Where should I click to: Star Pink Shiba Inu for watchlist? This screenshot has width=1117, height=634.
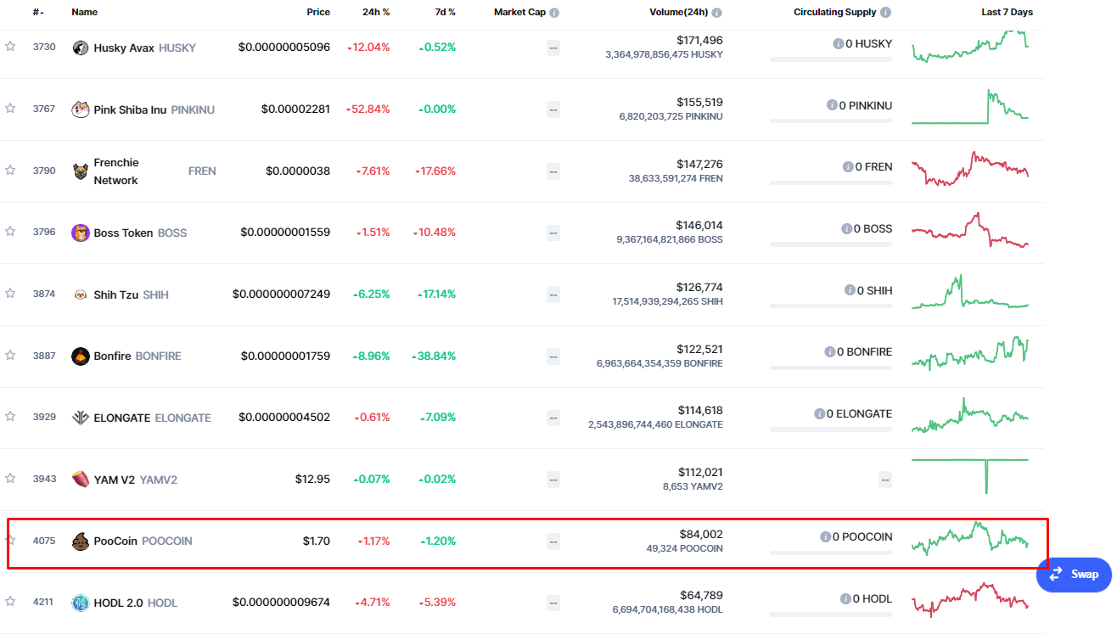[x=10, y=108]
